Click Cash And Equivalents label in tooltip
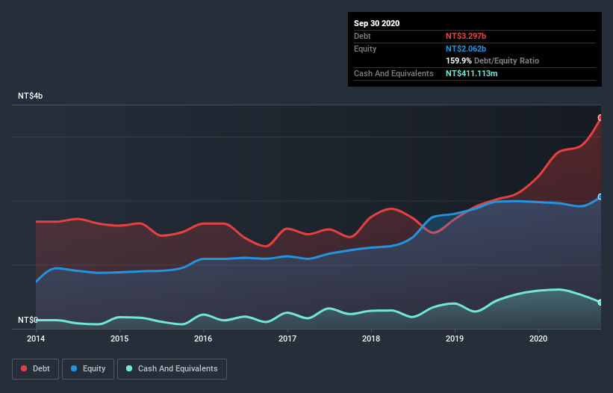The height and width of the screenshot is (393, 613). pyautogui.click(x=393, y=73)
